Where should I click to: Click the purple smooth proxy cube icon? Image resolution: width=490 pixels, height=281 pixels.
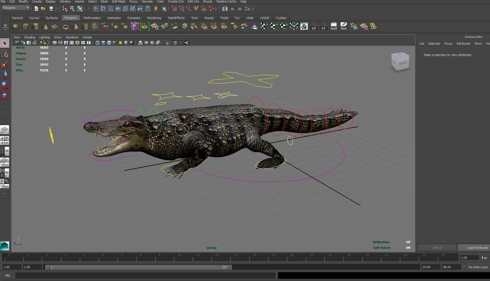pos(135,26)
